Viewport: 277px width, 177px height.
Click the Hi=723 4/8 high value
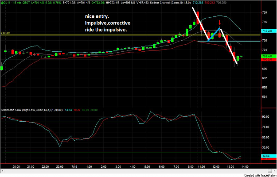[x=112, y=3]
